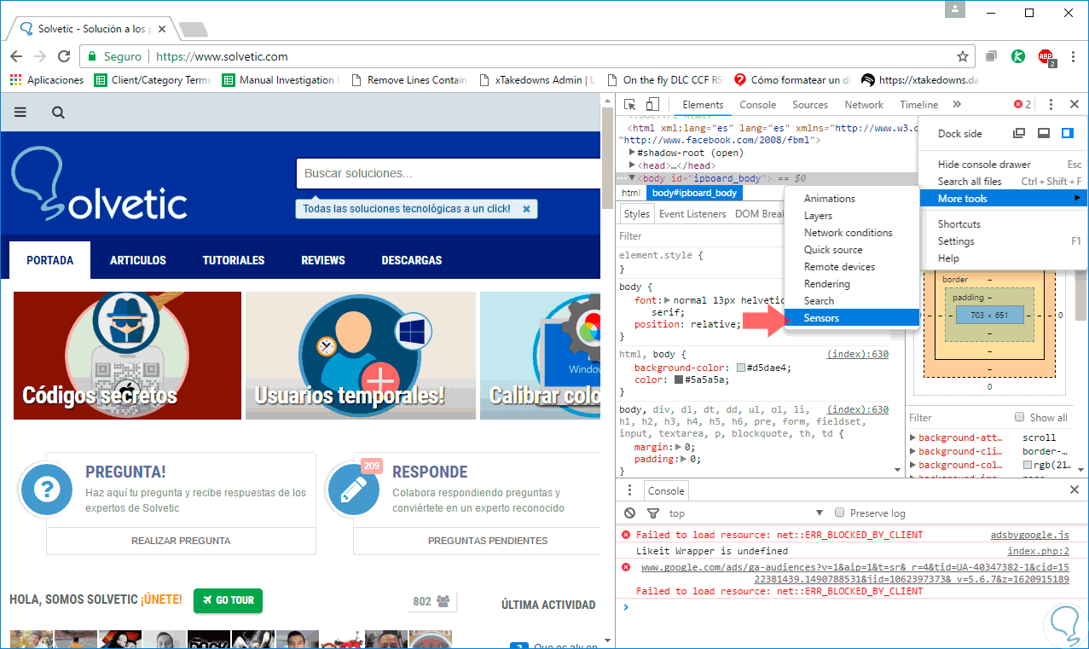
Task: Click the Chrome profile avatar icon
Action: pyautogui.click(x=957, y=9)
